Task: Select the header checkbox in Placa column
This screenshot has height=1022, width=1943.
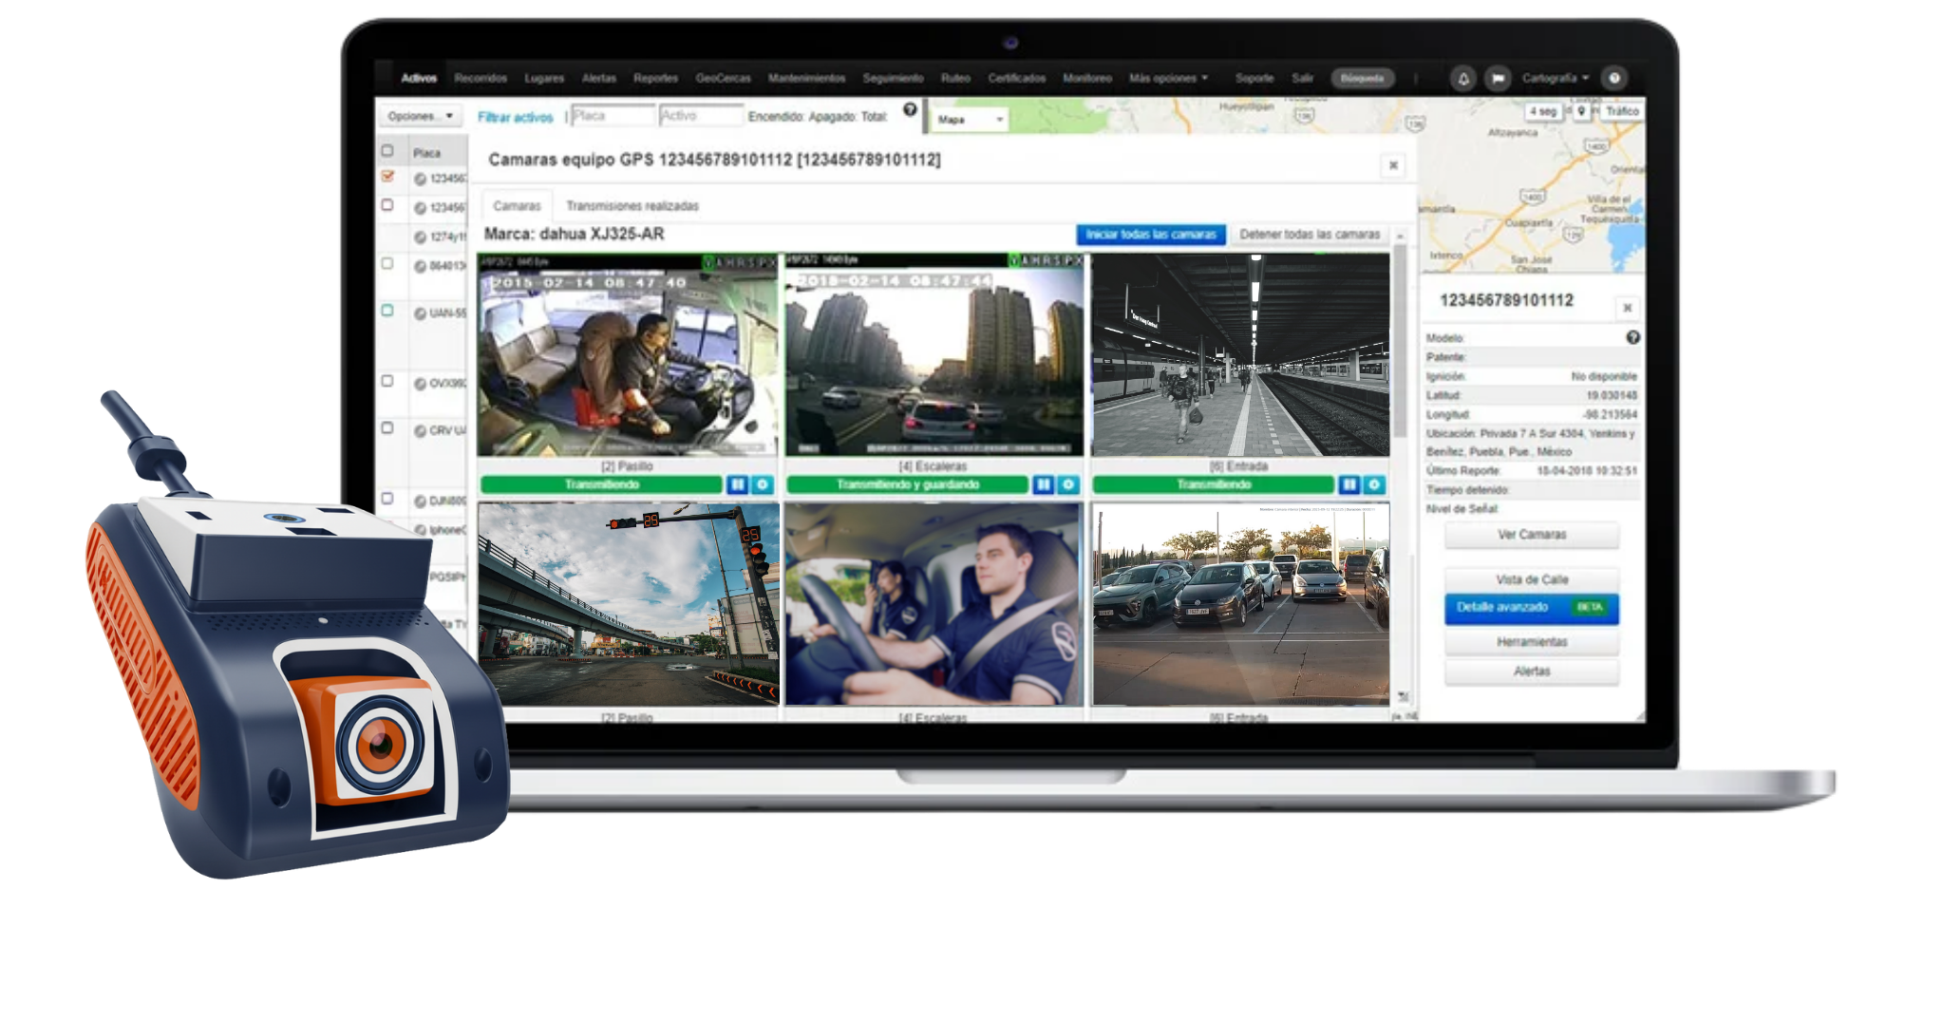Action: click(387, 150)
